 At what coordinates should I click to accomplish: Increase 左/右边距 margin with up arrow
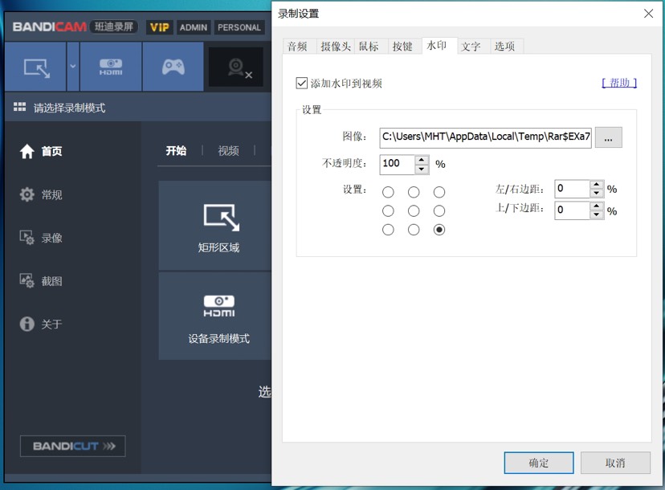coord(597,185)
